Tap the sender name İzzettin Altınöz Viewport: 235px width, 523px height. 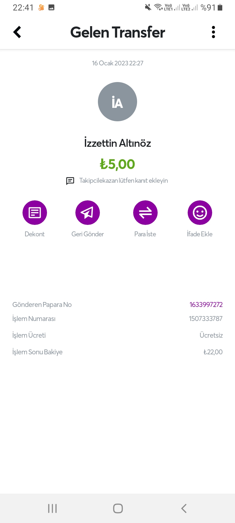117,143
